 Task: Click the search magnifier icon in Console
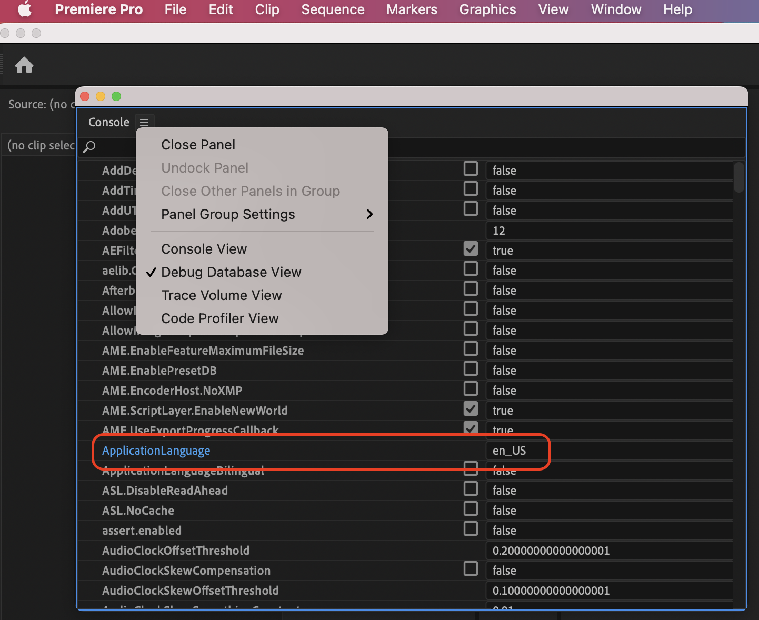[x=89, y=146]
